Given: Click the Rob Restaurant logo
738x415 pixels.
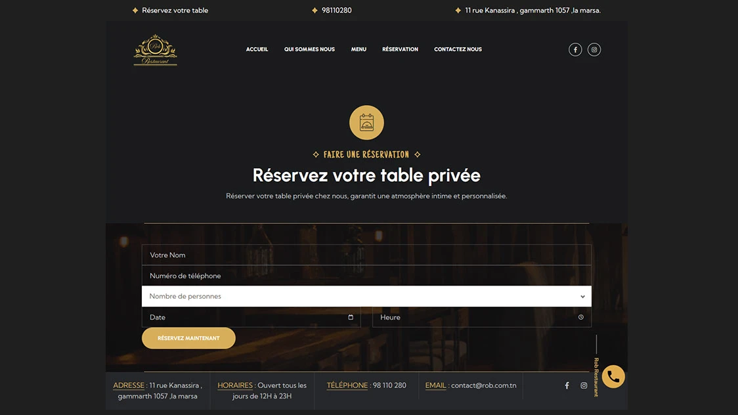Looking at the screenshot, I should point(156,50).
